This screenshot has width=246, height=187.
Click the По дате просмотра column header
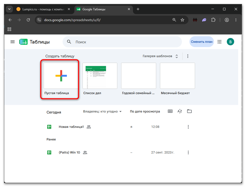[x=145, y=111]
